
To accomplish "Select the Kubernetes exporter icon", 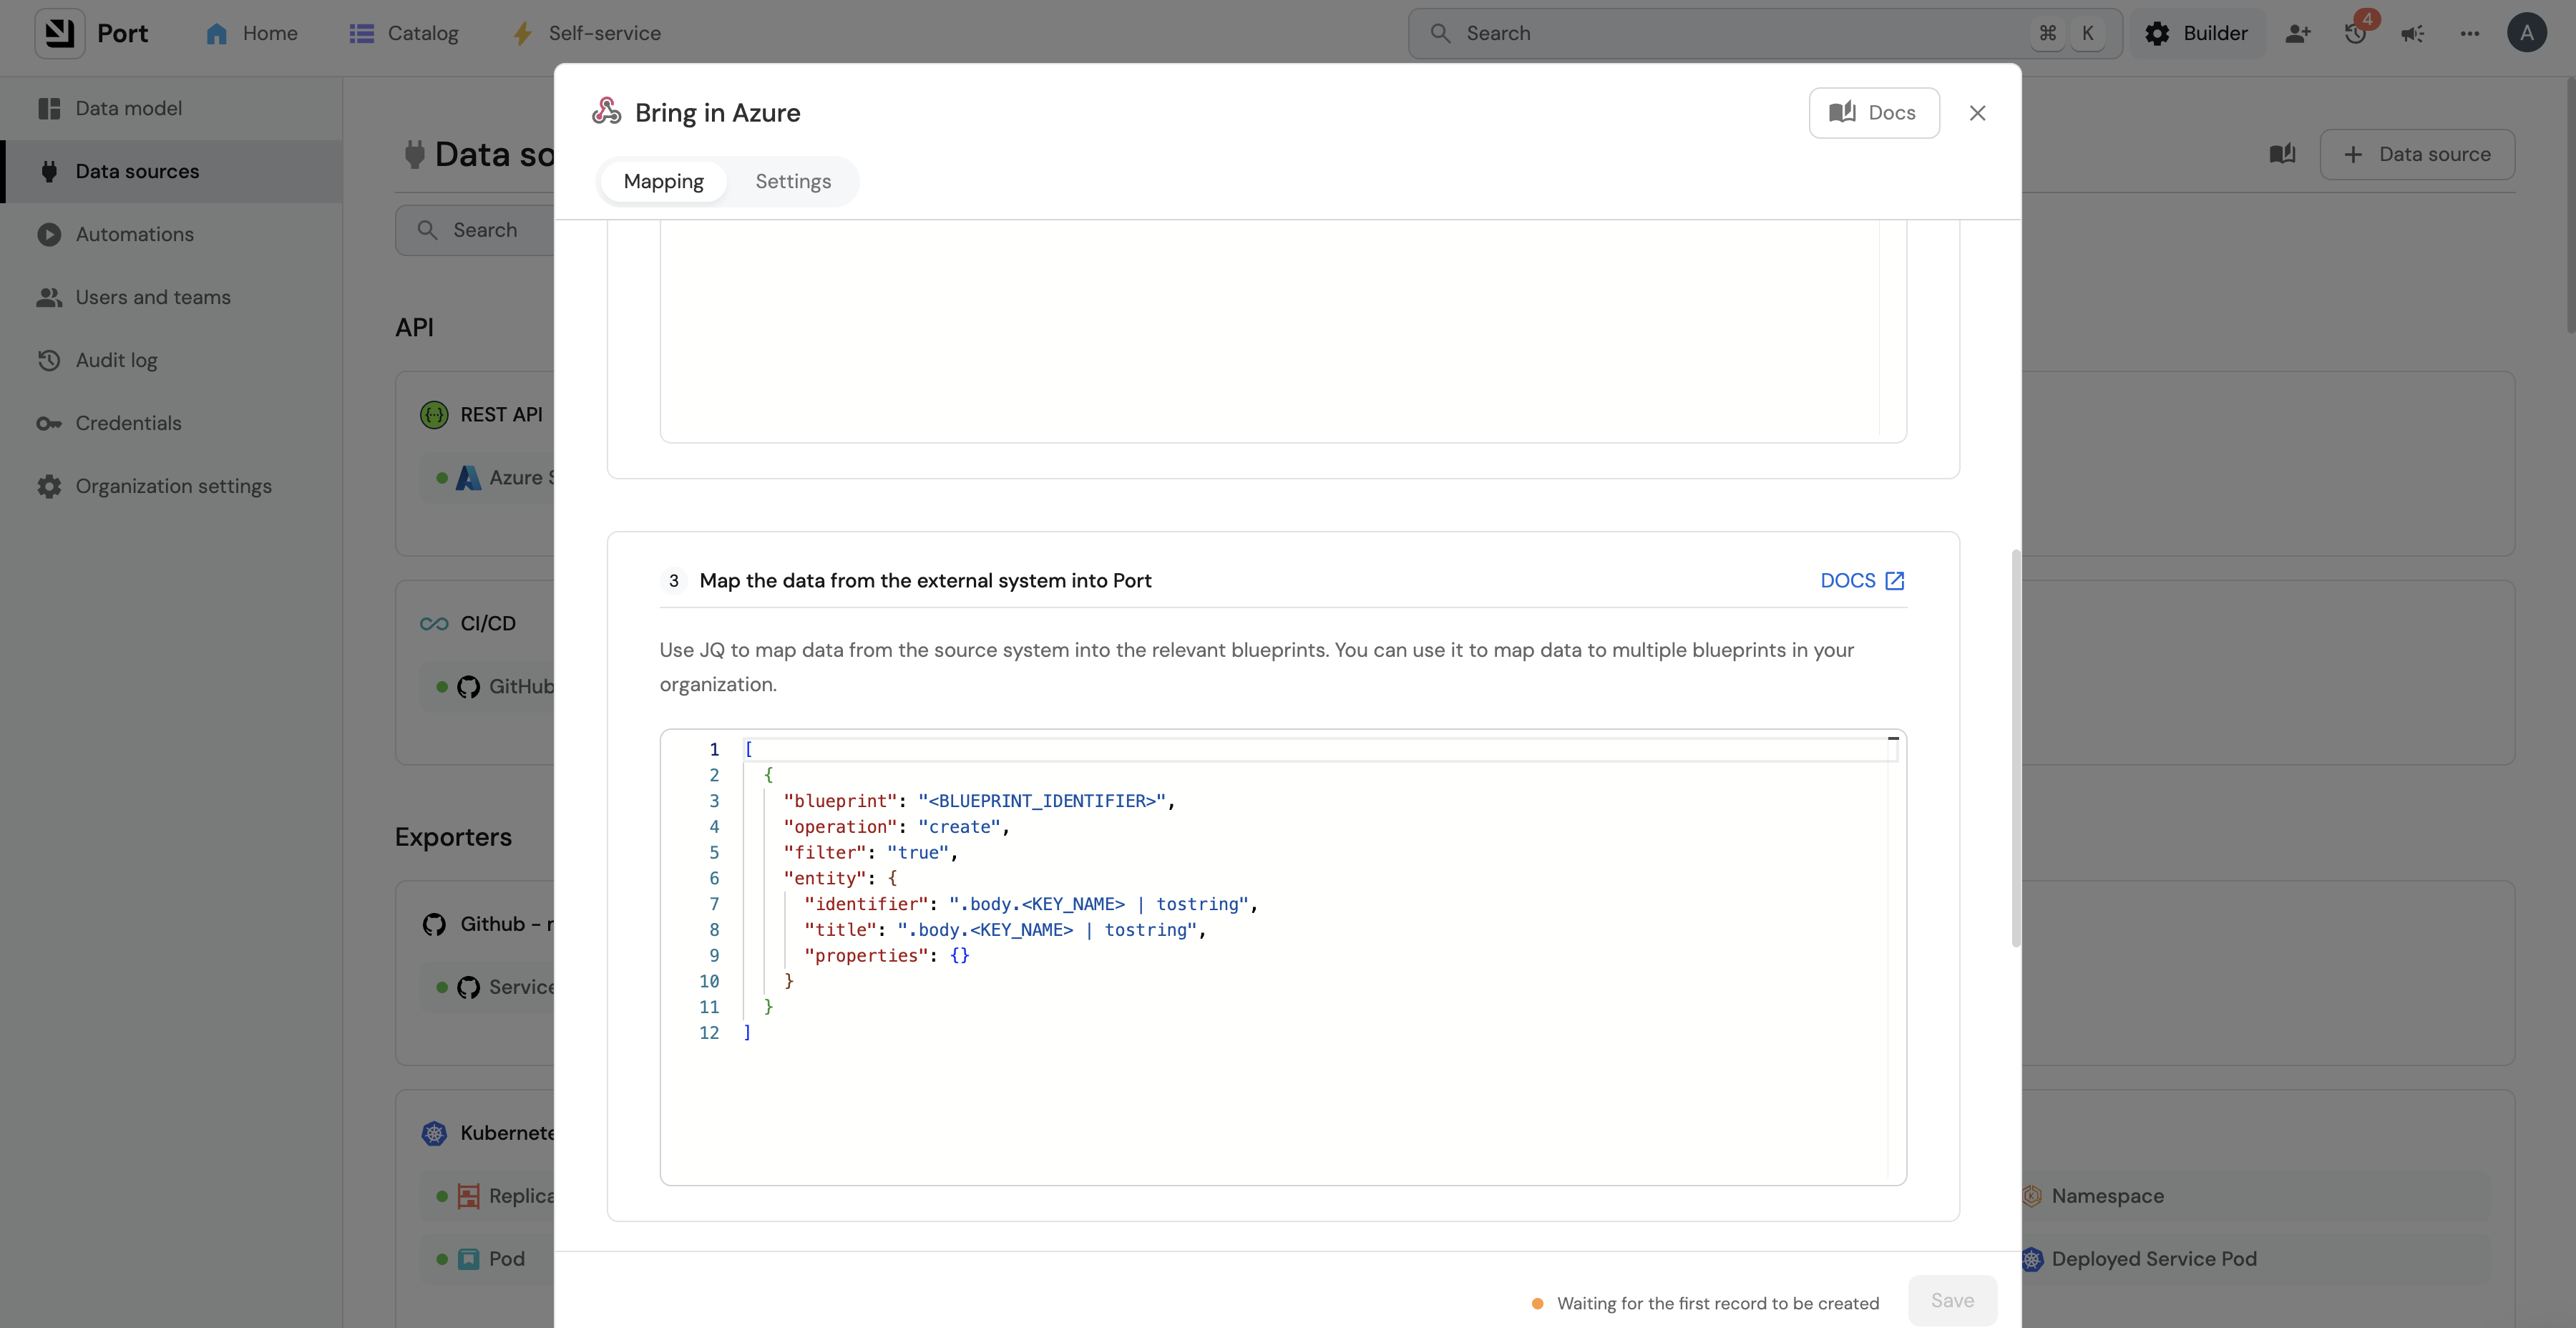I will 434,1133.
